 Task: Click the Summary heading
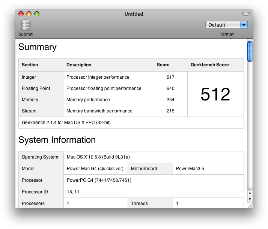[38, 47]
